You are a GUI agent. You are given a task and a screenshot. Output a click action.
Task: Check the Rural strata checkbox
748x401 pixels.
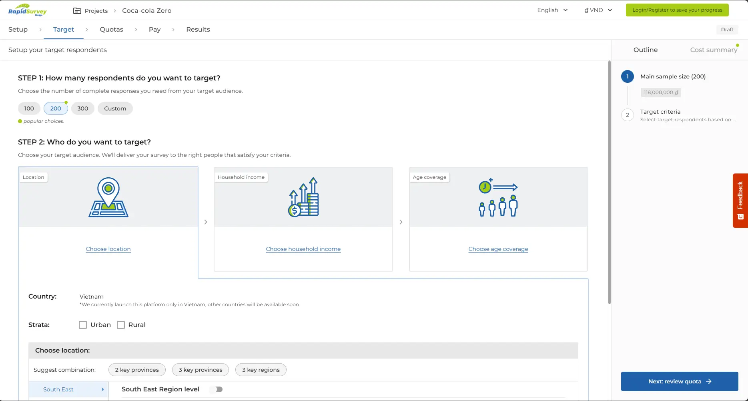(x=121, y=325)
